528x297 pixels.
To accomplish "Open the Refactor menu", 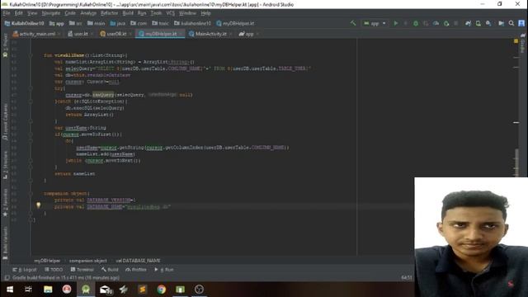I will pos(110,13).
